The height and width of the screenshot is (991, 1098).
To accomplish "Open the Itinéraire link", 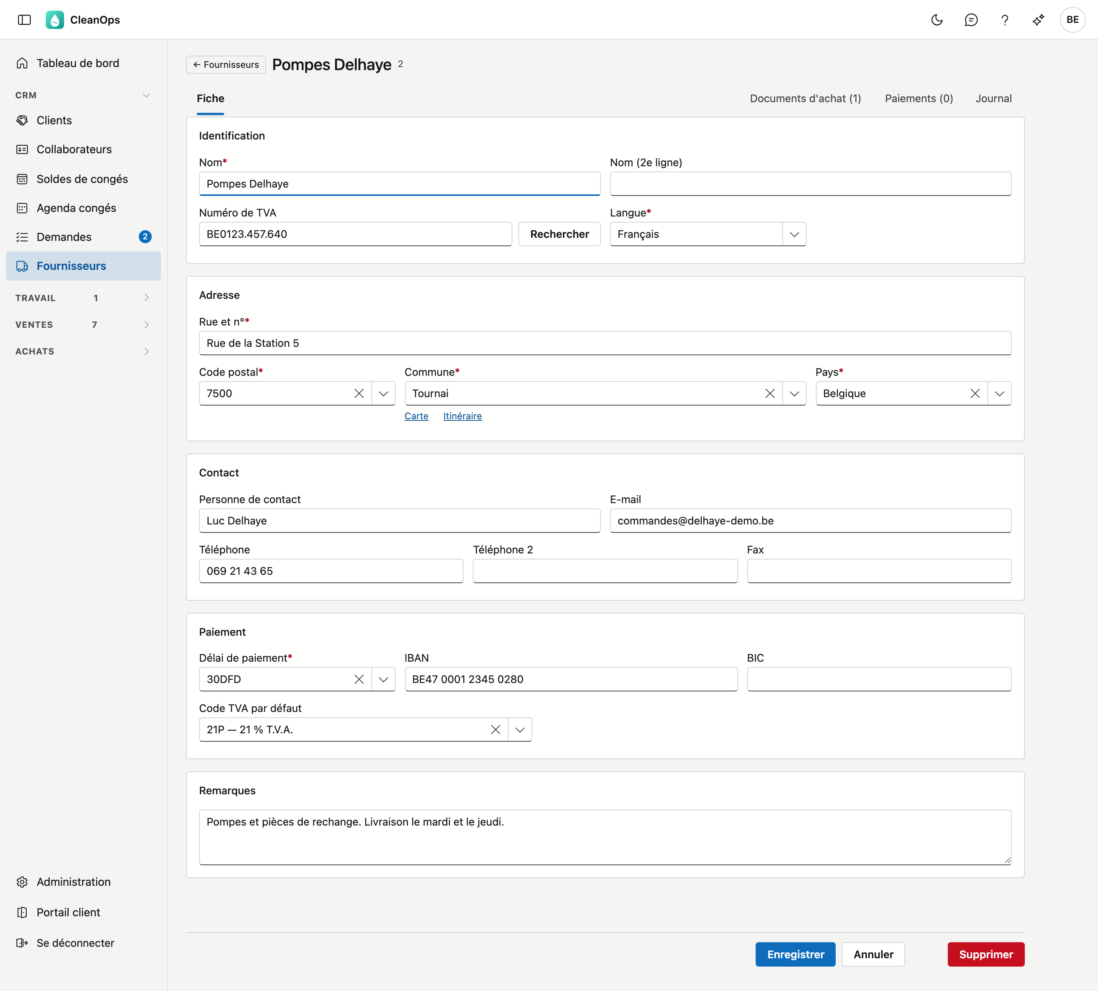I will tap(462, 416).
